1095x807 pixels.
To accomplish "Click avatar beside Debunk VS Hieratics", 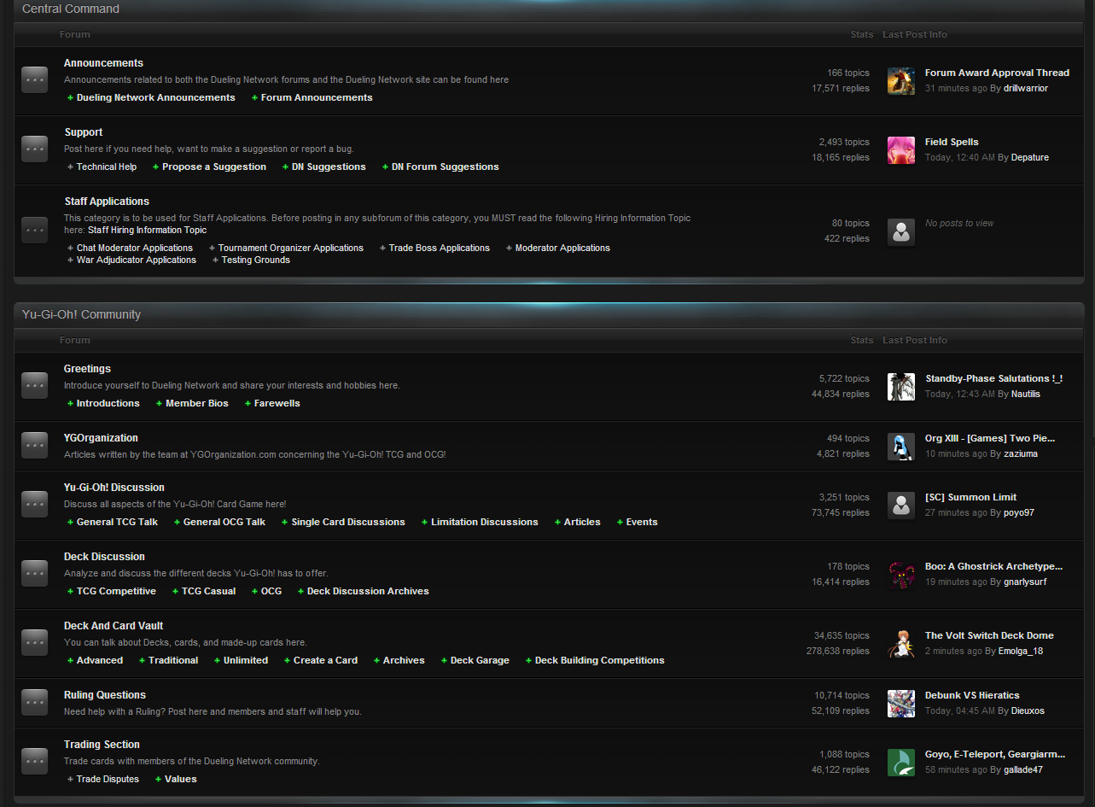I will 901,704.
